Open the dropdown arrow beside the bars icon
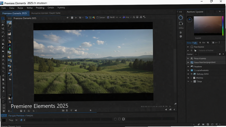 [83, 18]
